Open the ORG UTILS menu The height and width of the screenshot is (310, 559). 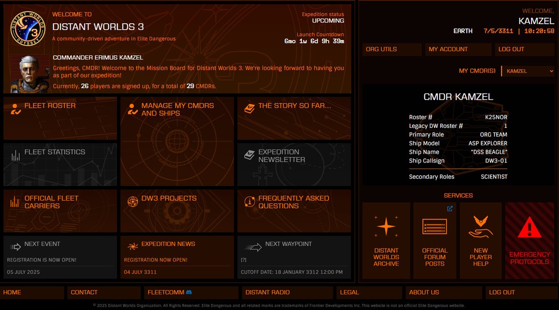pos(392,49)
